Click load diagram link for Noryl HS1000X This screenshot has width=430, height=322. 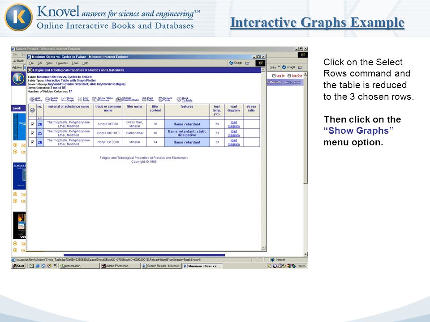(234, 142)
